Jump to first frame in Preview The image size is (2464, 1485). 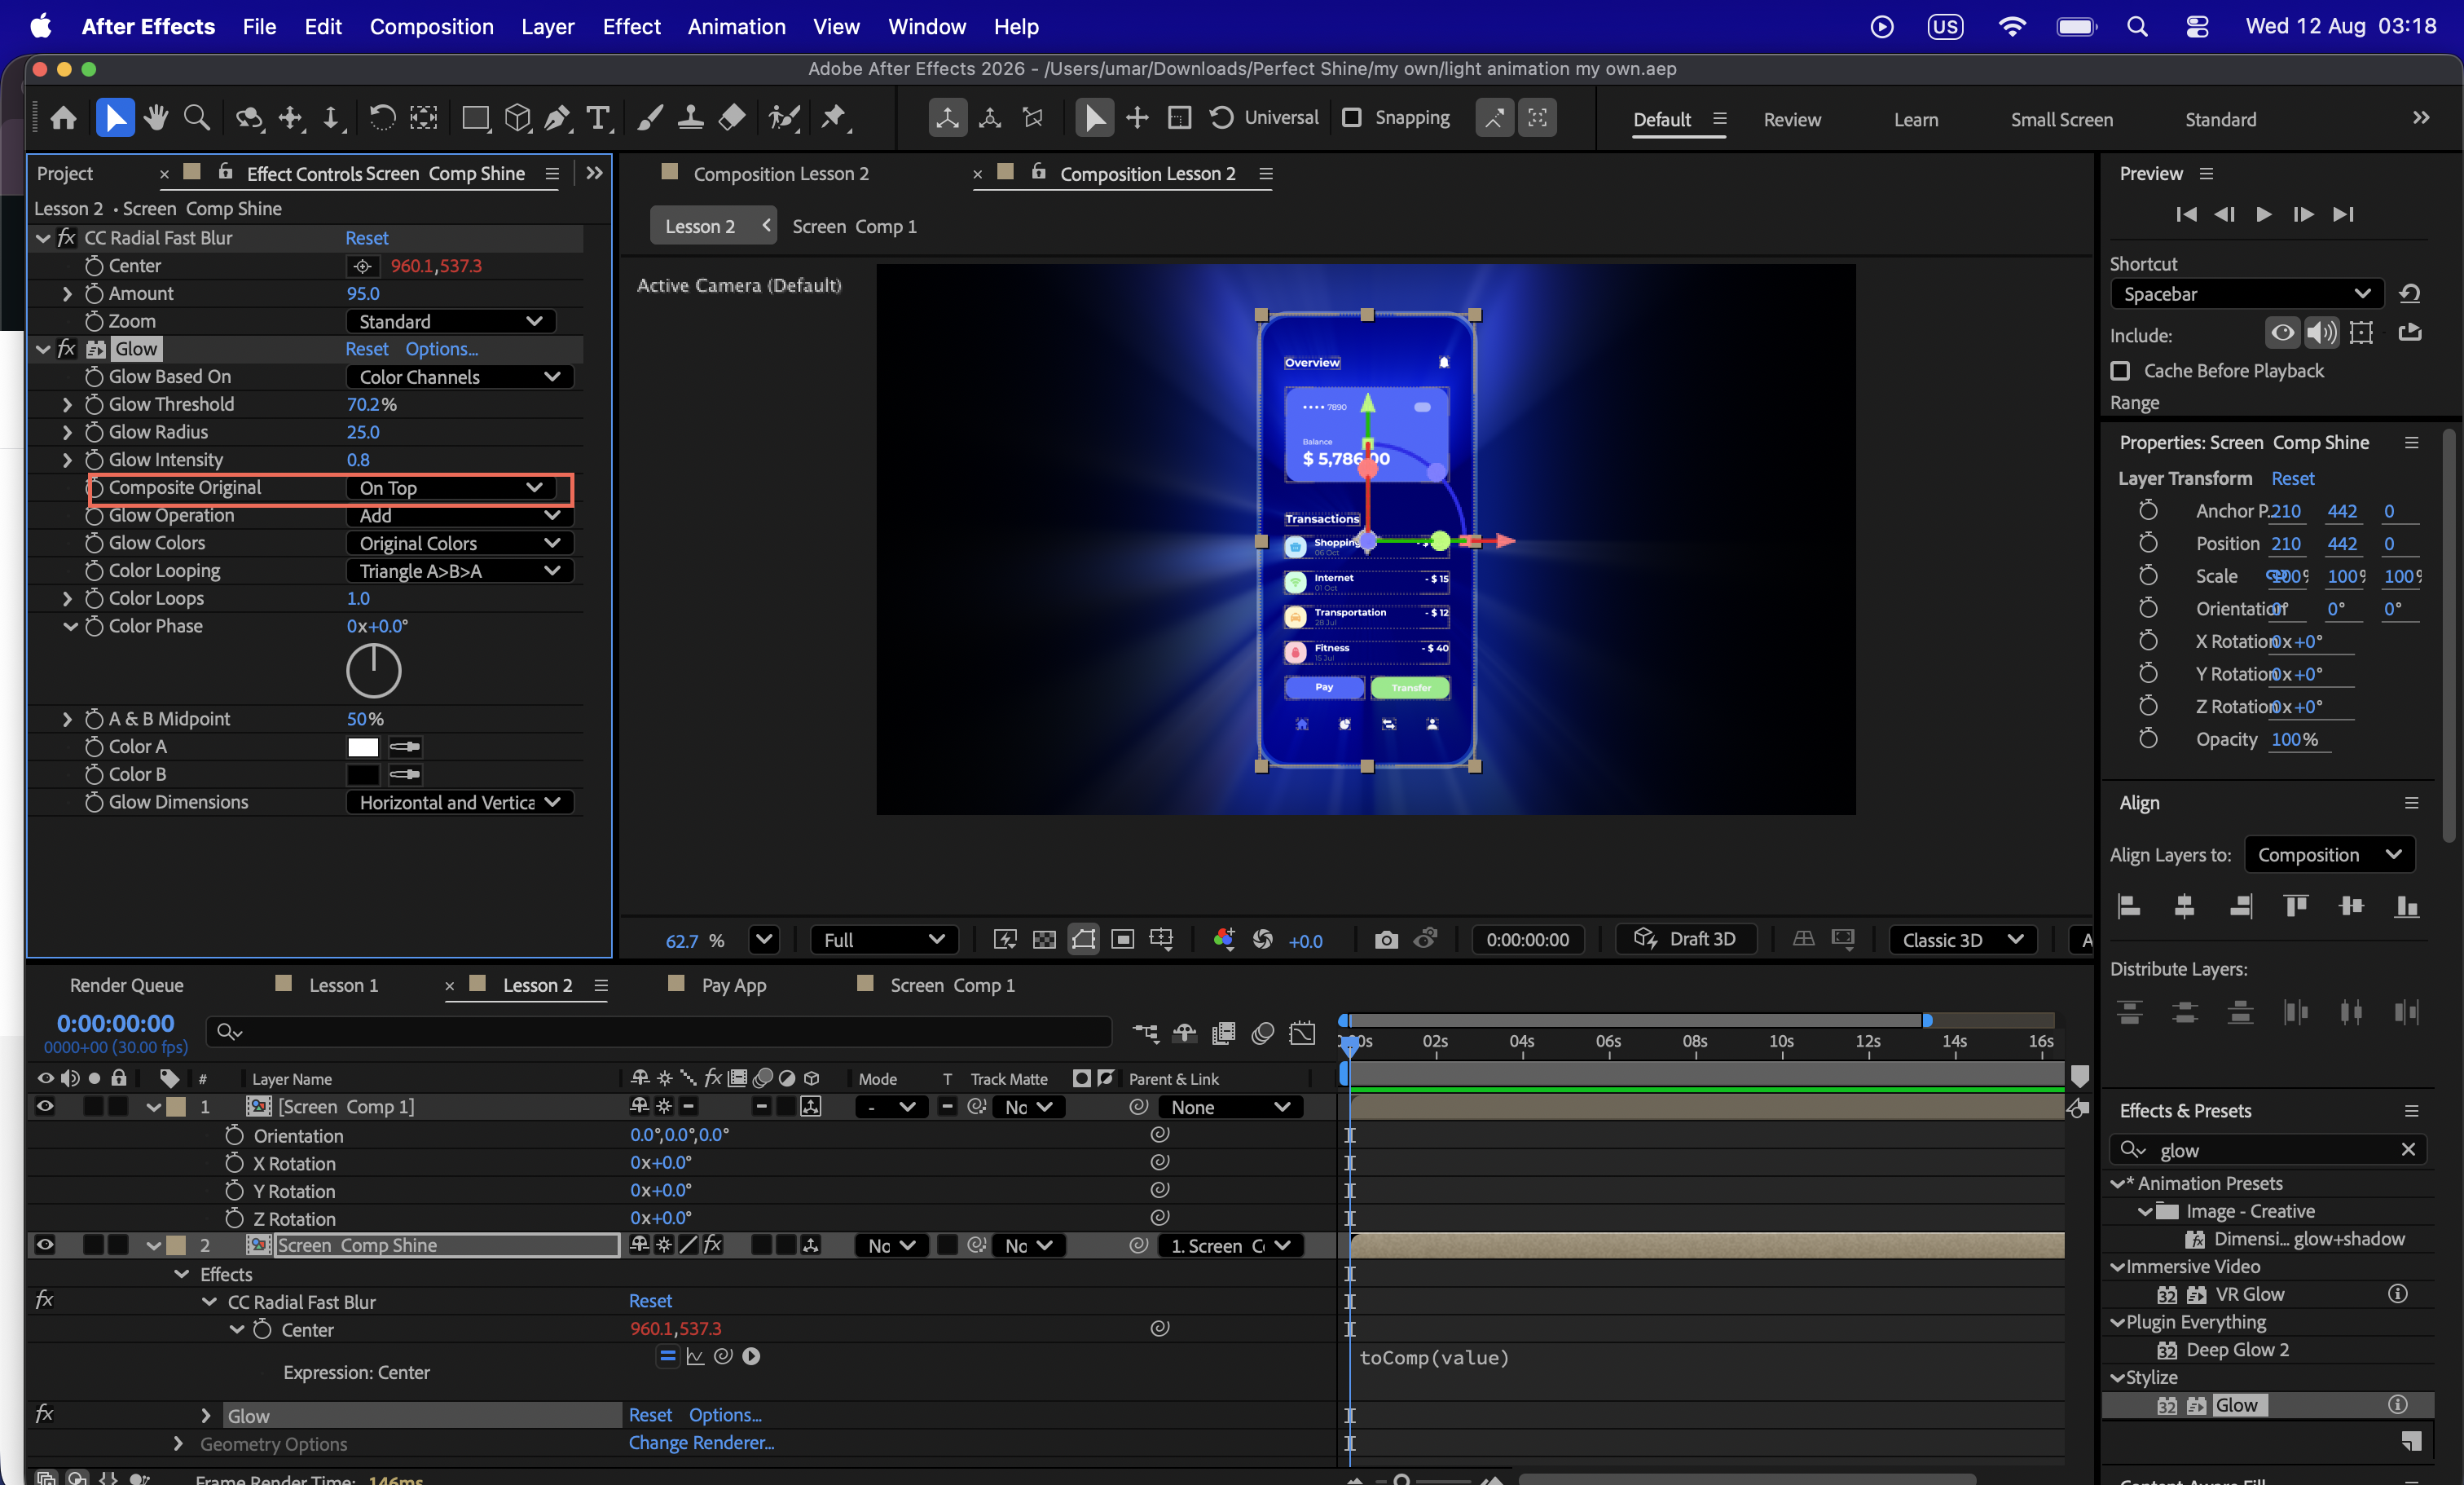(x=2187, y=214)
